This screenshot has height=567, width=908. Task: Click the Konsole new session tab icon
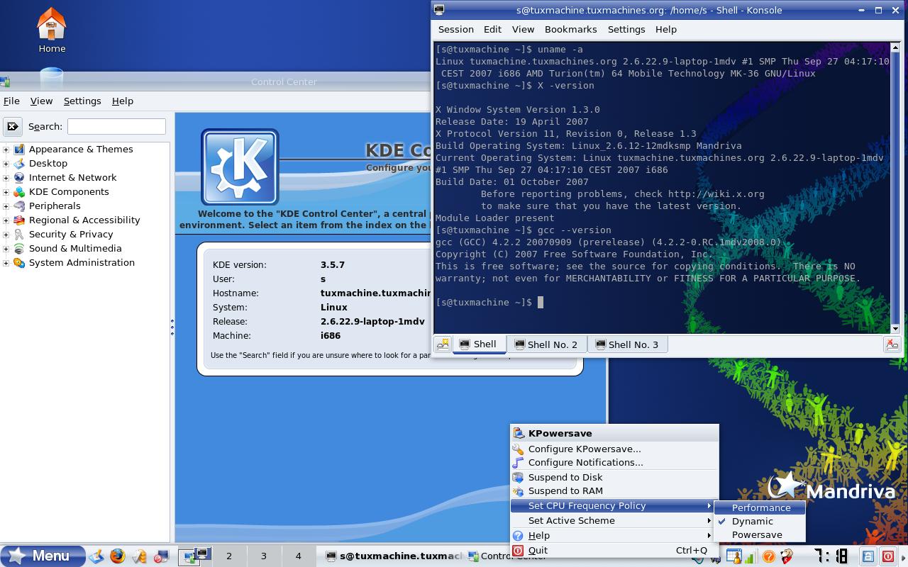coord(443,344)
